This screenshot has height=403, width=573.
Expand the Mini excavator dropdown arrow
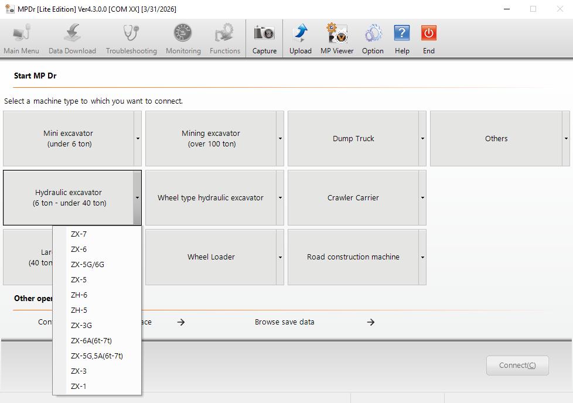[x=138, y=138]
